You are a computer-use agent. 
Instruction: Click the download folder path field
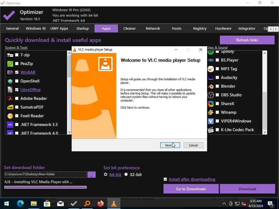coord(46,174)
